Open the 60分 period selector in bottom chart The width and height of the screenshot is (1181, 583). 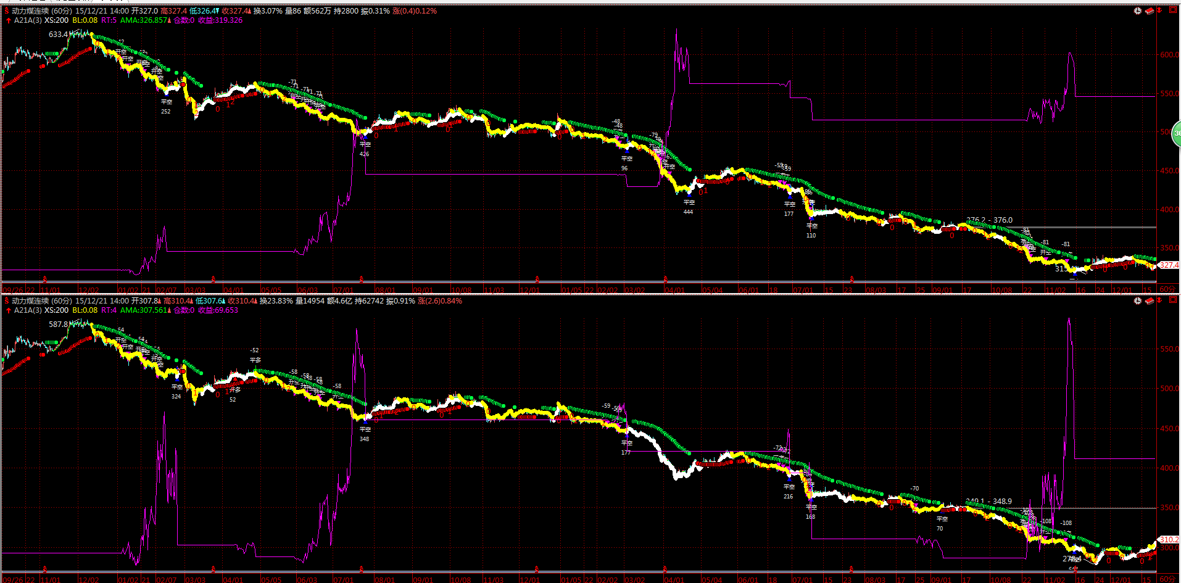[1167, 579]
